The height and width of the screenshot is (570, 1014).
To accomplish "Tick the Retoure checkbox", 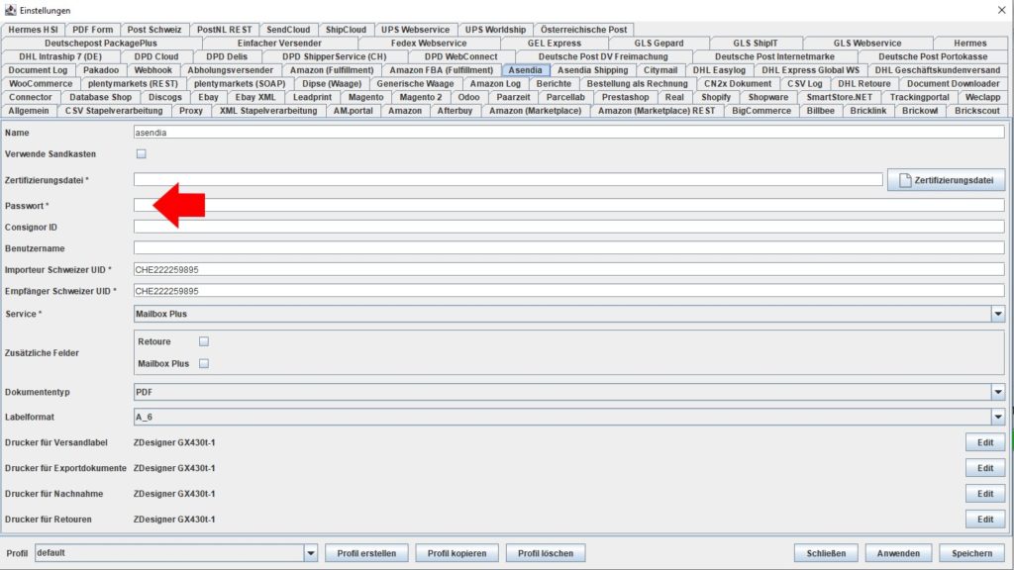I will point(204,341).
